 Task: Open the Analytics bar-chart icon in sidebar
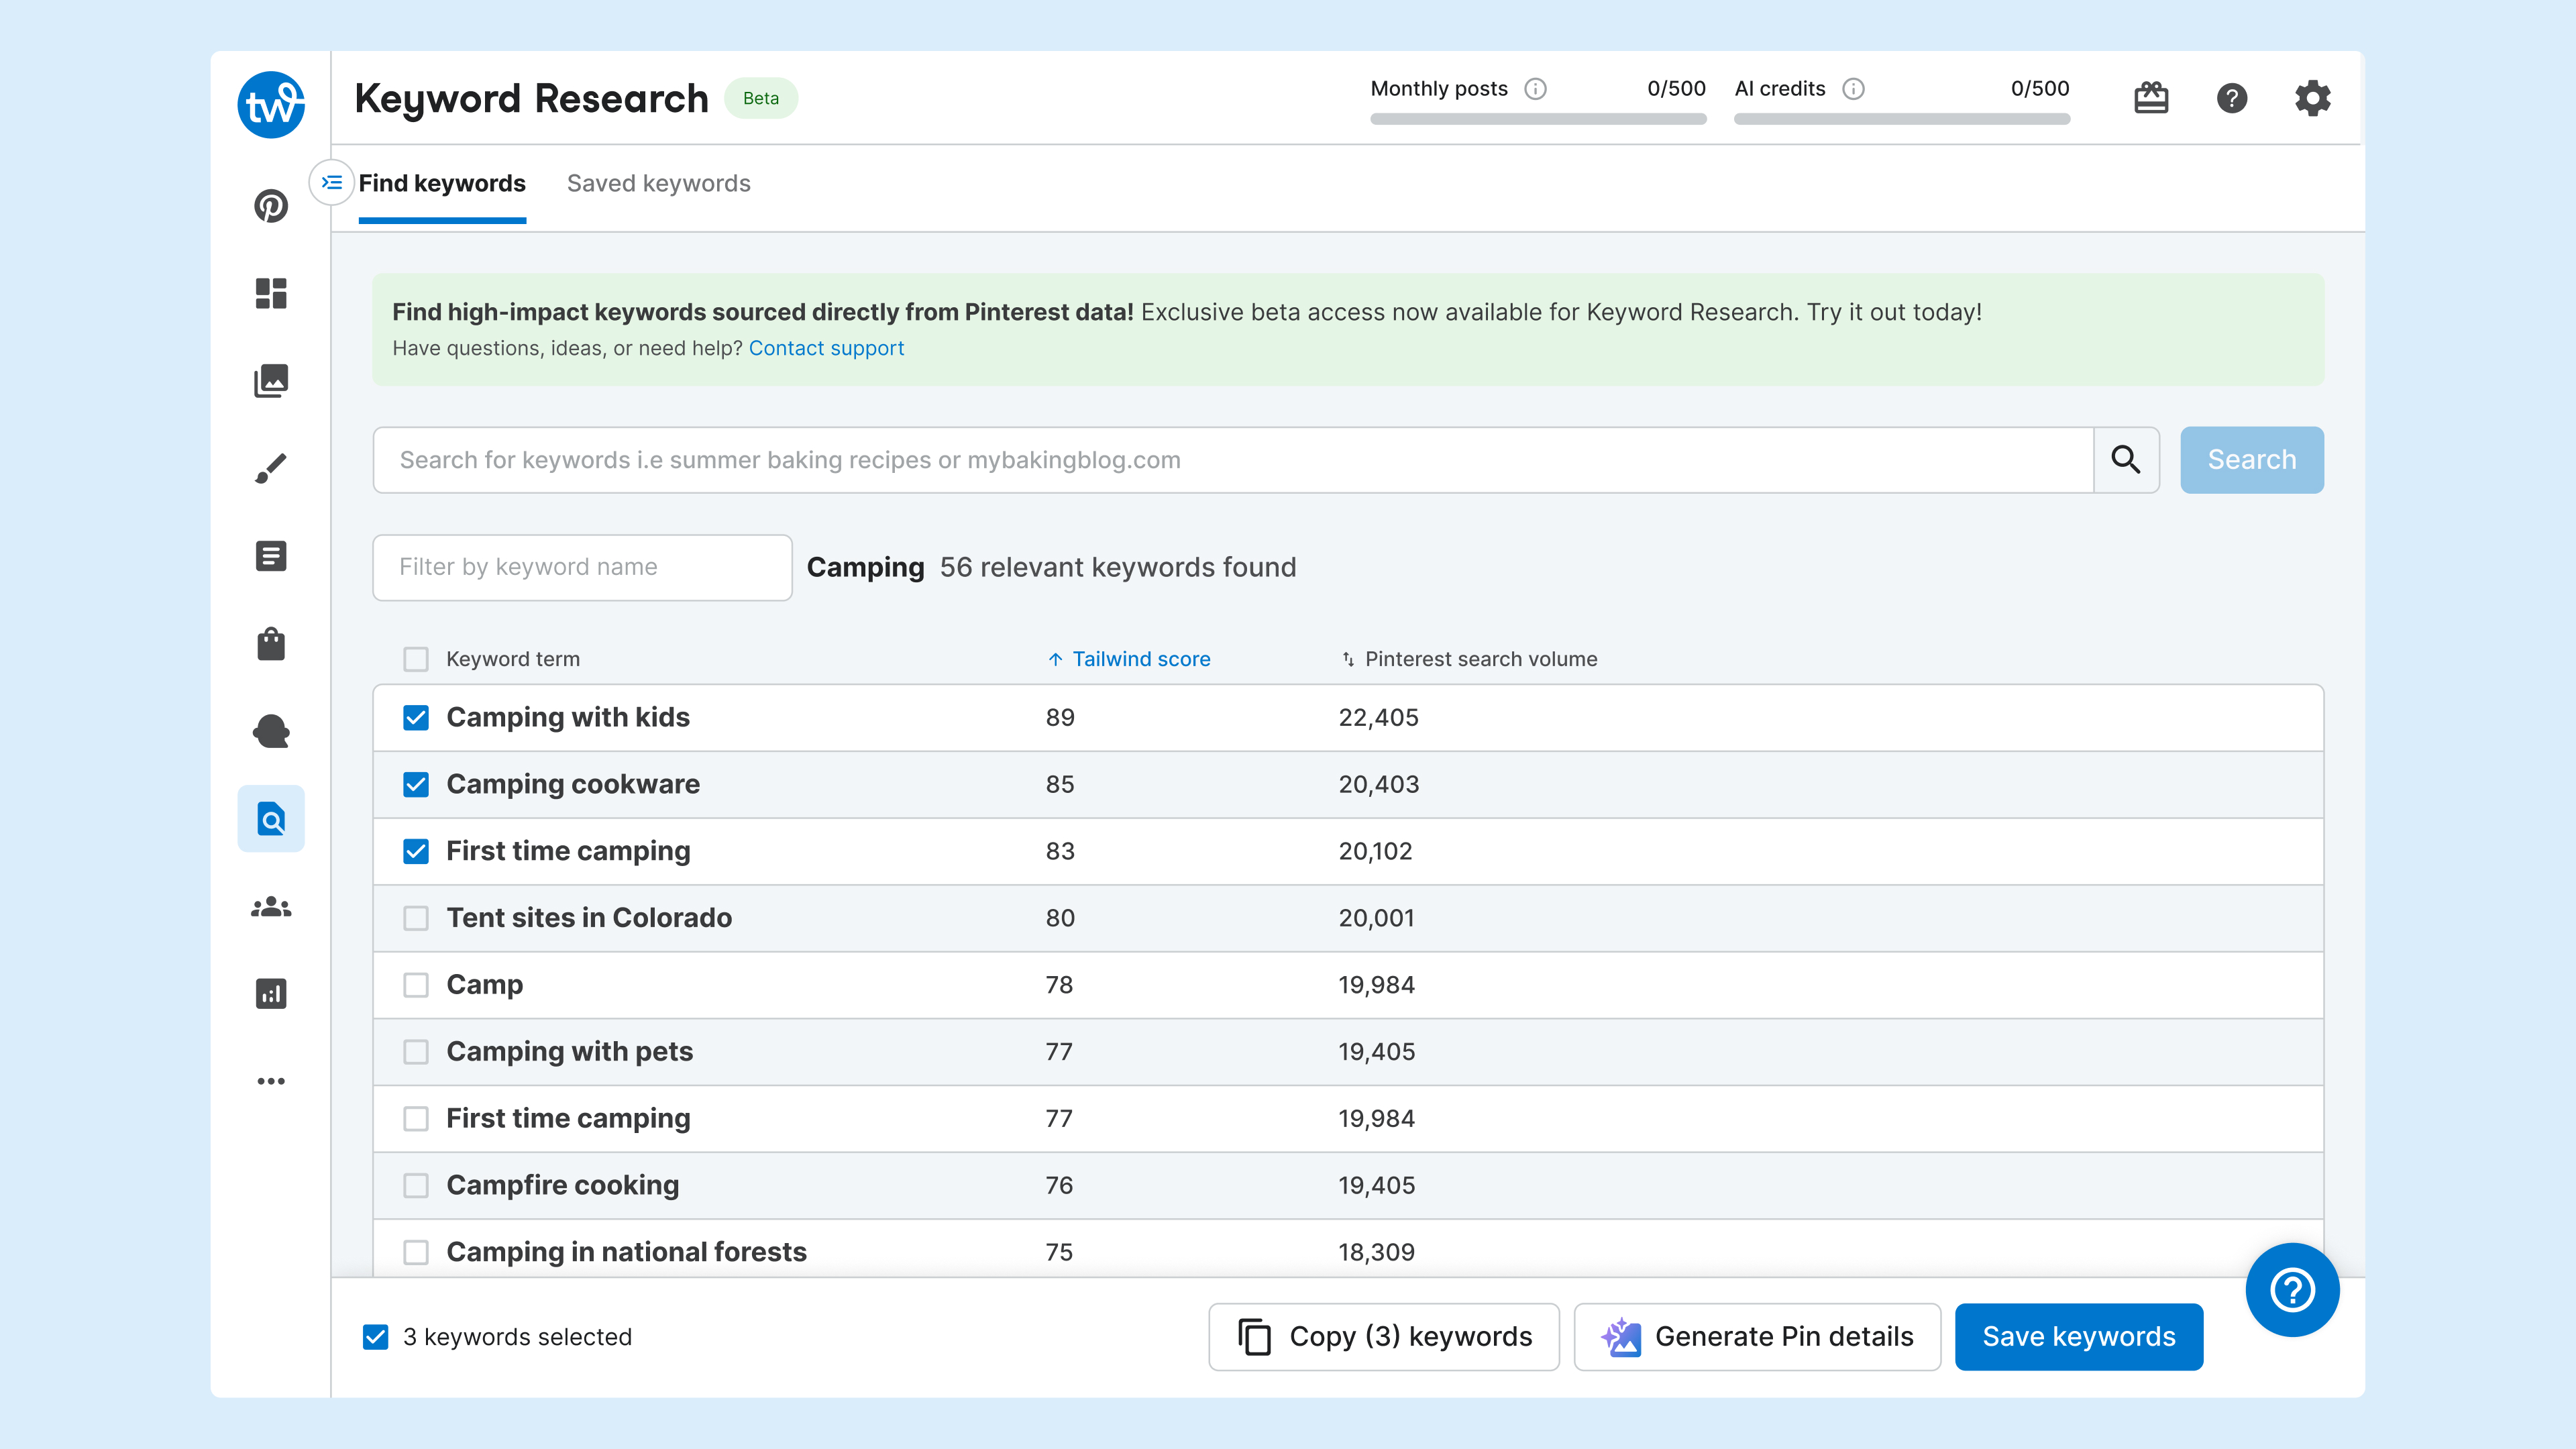point(271,993)
